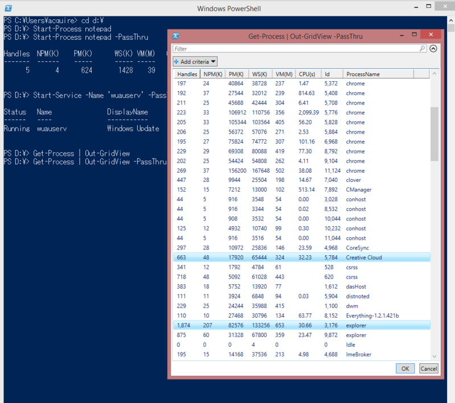Click the magnifier icon in the Filter box
Screen dimensions: 455x403
coord(422,48)
